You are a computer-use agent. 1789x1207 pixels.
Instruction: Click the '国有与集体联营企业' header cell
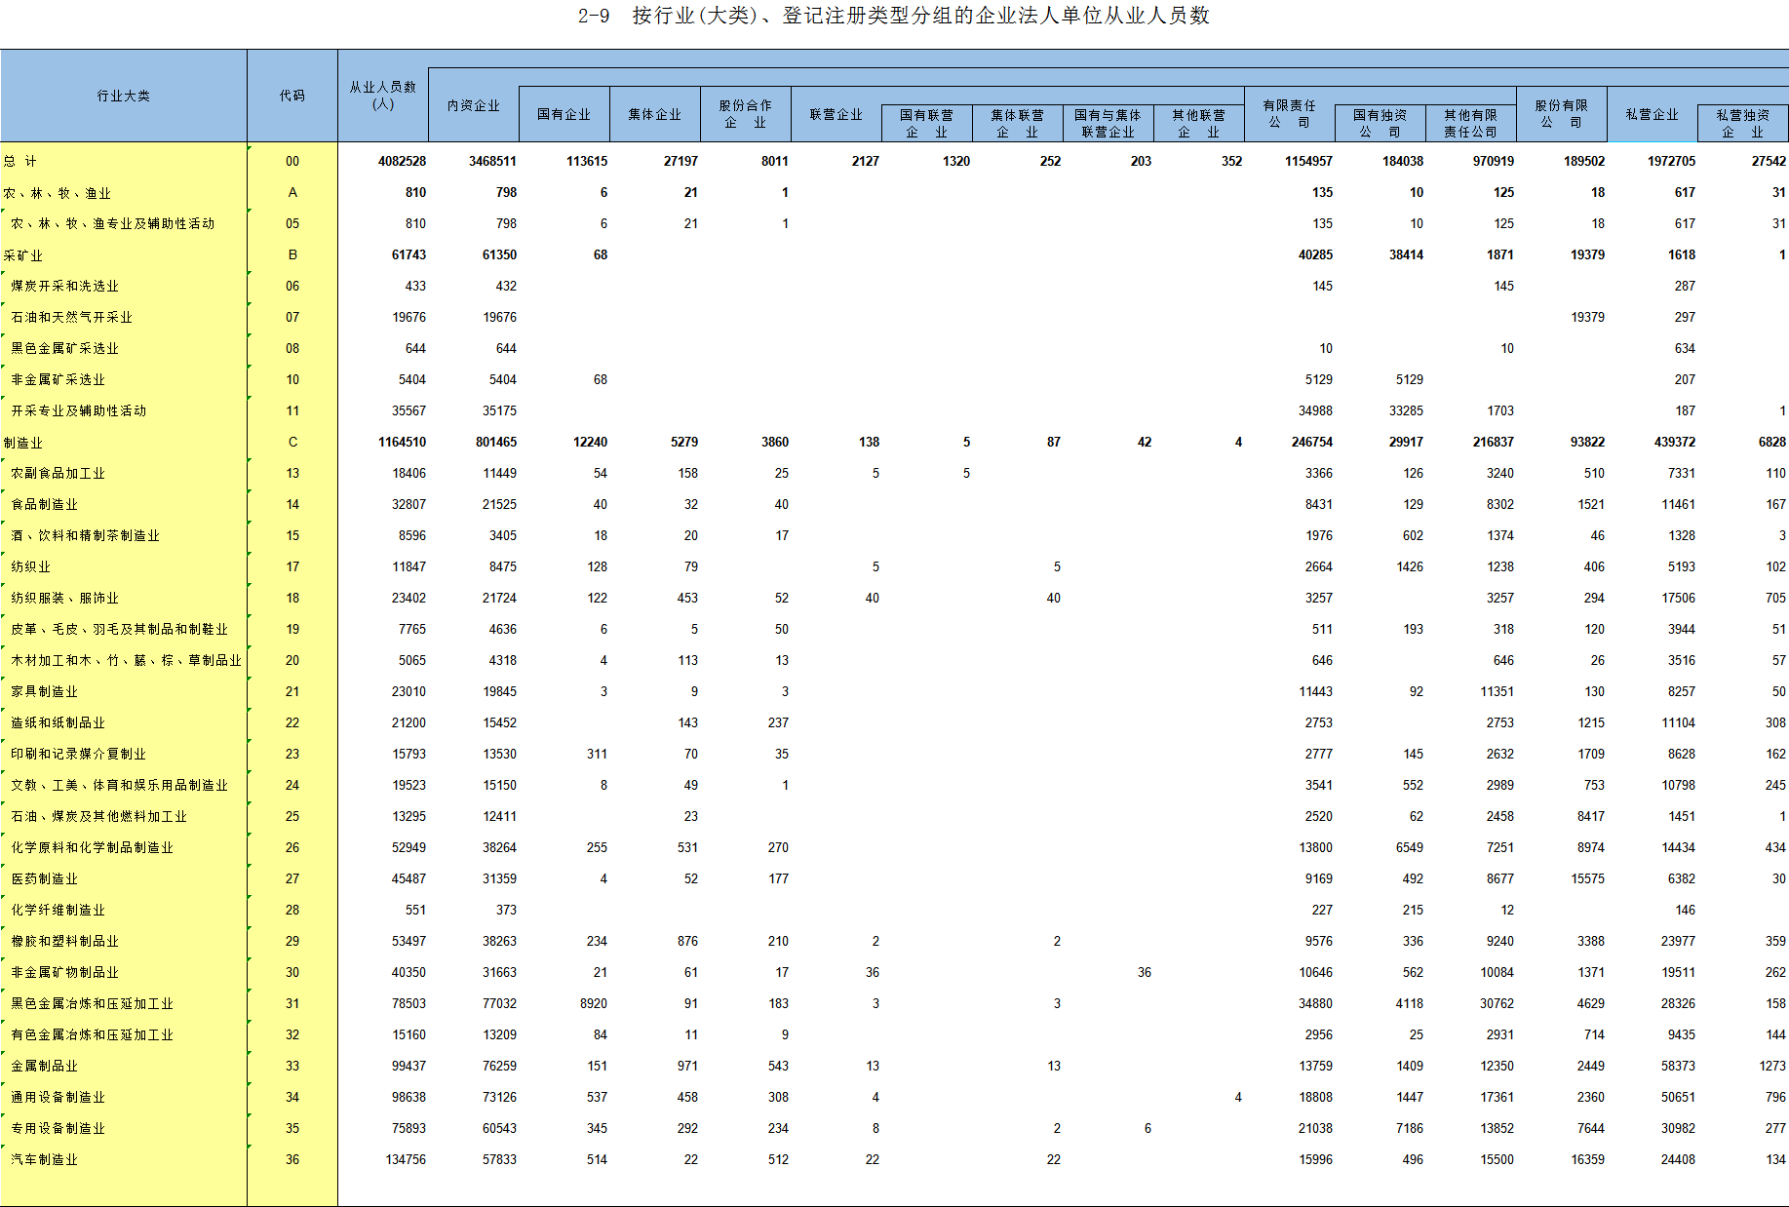click(1108, 124)
